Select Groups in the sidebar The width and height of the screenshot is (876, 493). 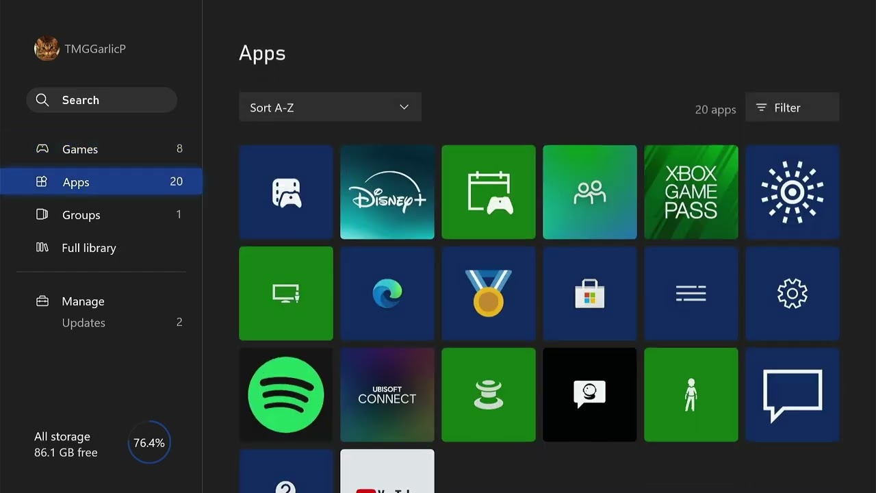(101, 215)
